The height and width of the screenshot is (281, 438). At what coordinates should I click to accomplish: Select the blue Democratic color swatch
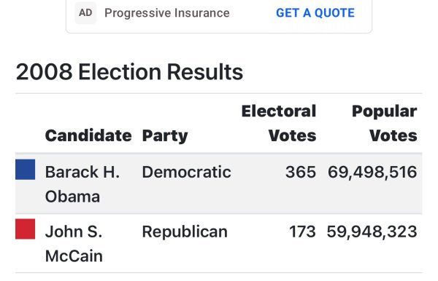coord(25,170)
